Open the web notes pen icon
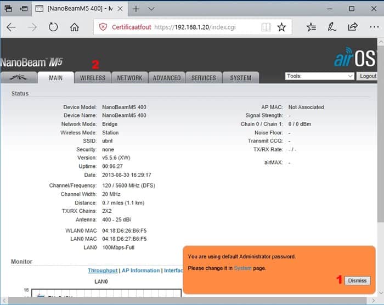 click(x=332, y=27)
